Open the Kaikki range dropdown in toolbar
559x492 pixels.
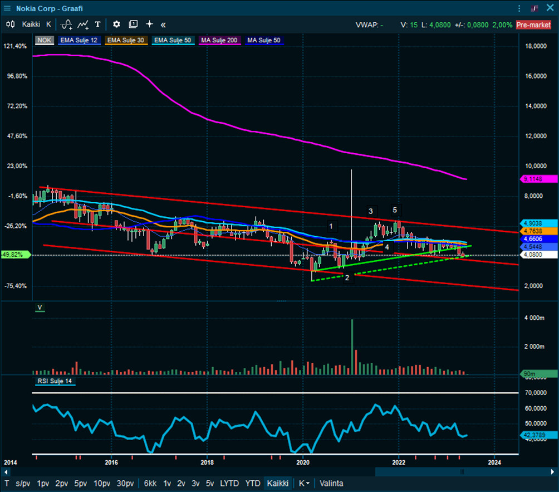(31, 25)
